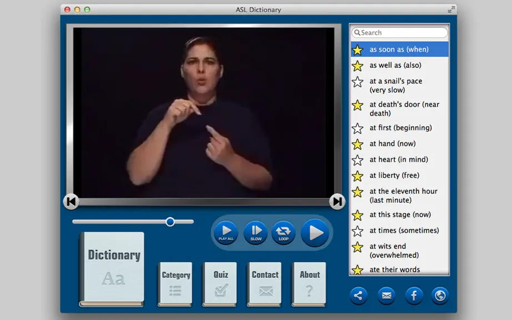The height and width of the screenshot is (320, 512).
Task: Open the share icon
Action: click(x=359, y=296)
